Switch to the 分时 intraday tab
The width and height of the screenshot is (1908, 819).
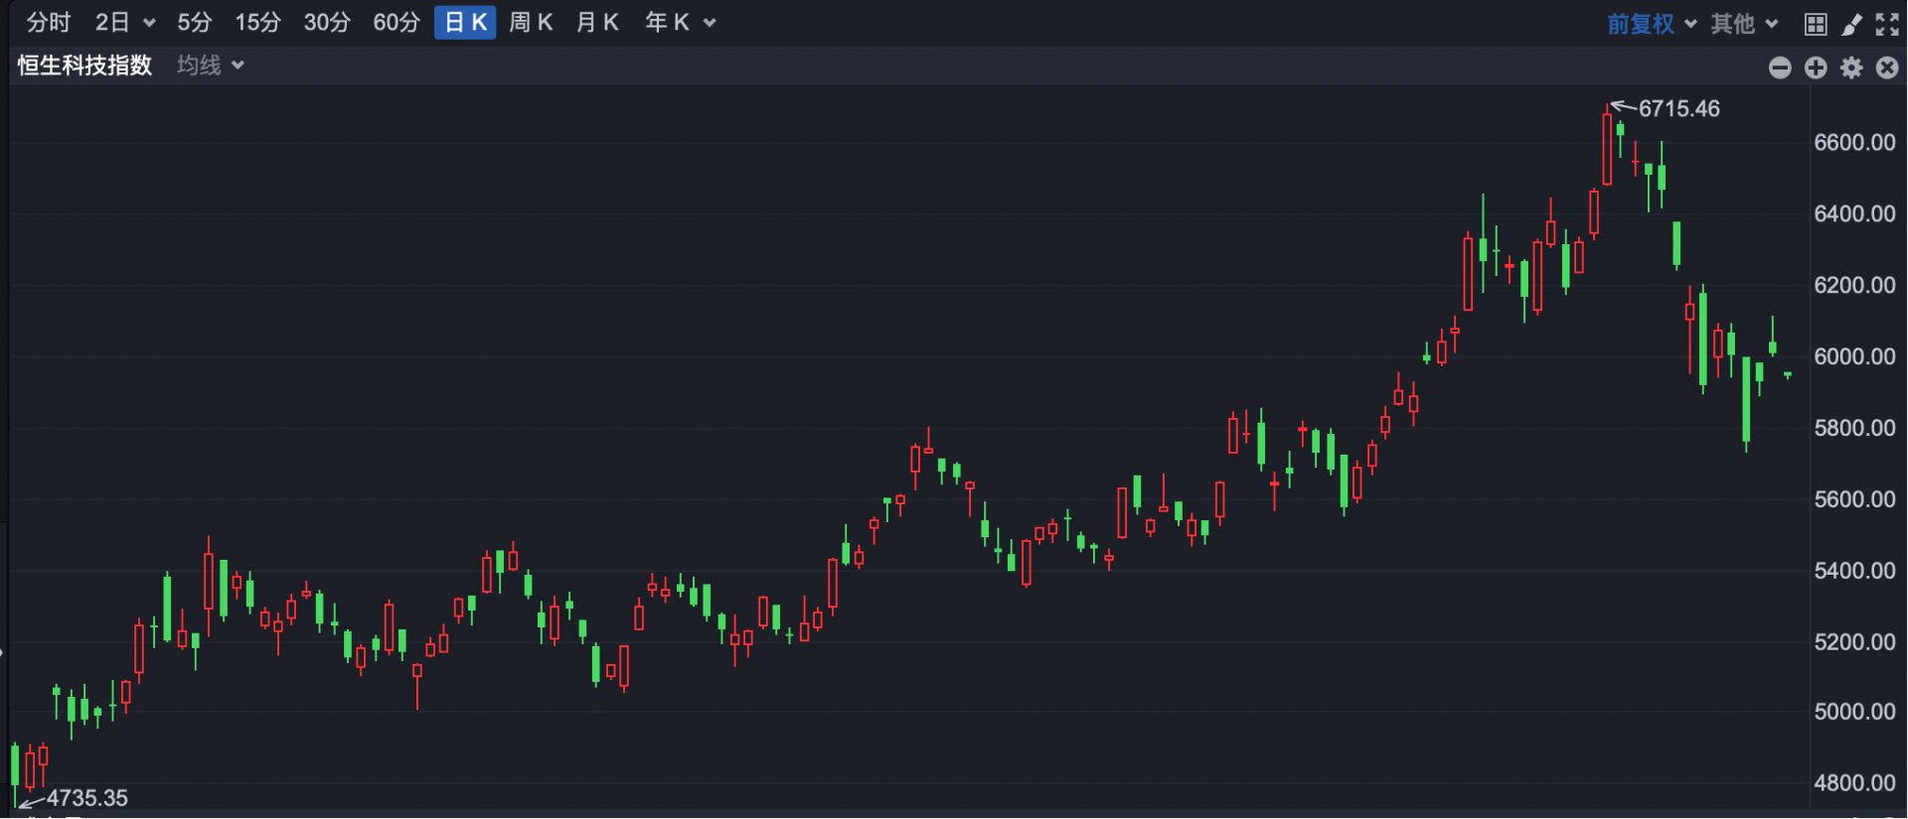pos(48,23)
